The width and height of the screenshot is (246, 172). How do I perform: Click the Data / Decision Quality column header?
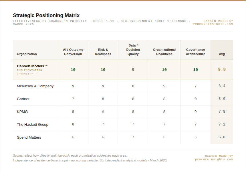click(133, 50)
